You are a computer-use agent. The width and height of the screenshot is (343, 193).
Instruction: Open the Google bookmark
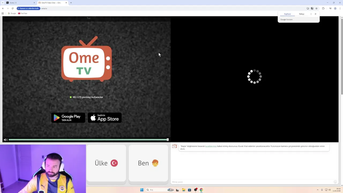coord(12,13)
